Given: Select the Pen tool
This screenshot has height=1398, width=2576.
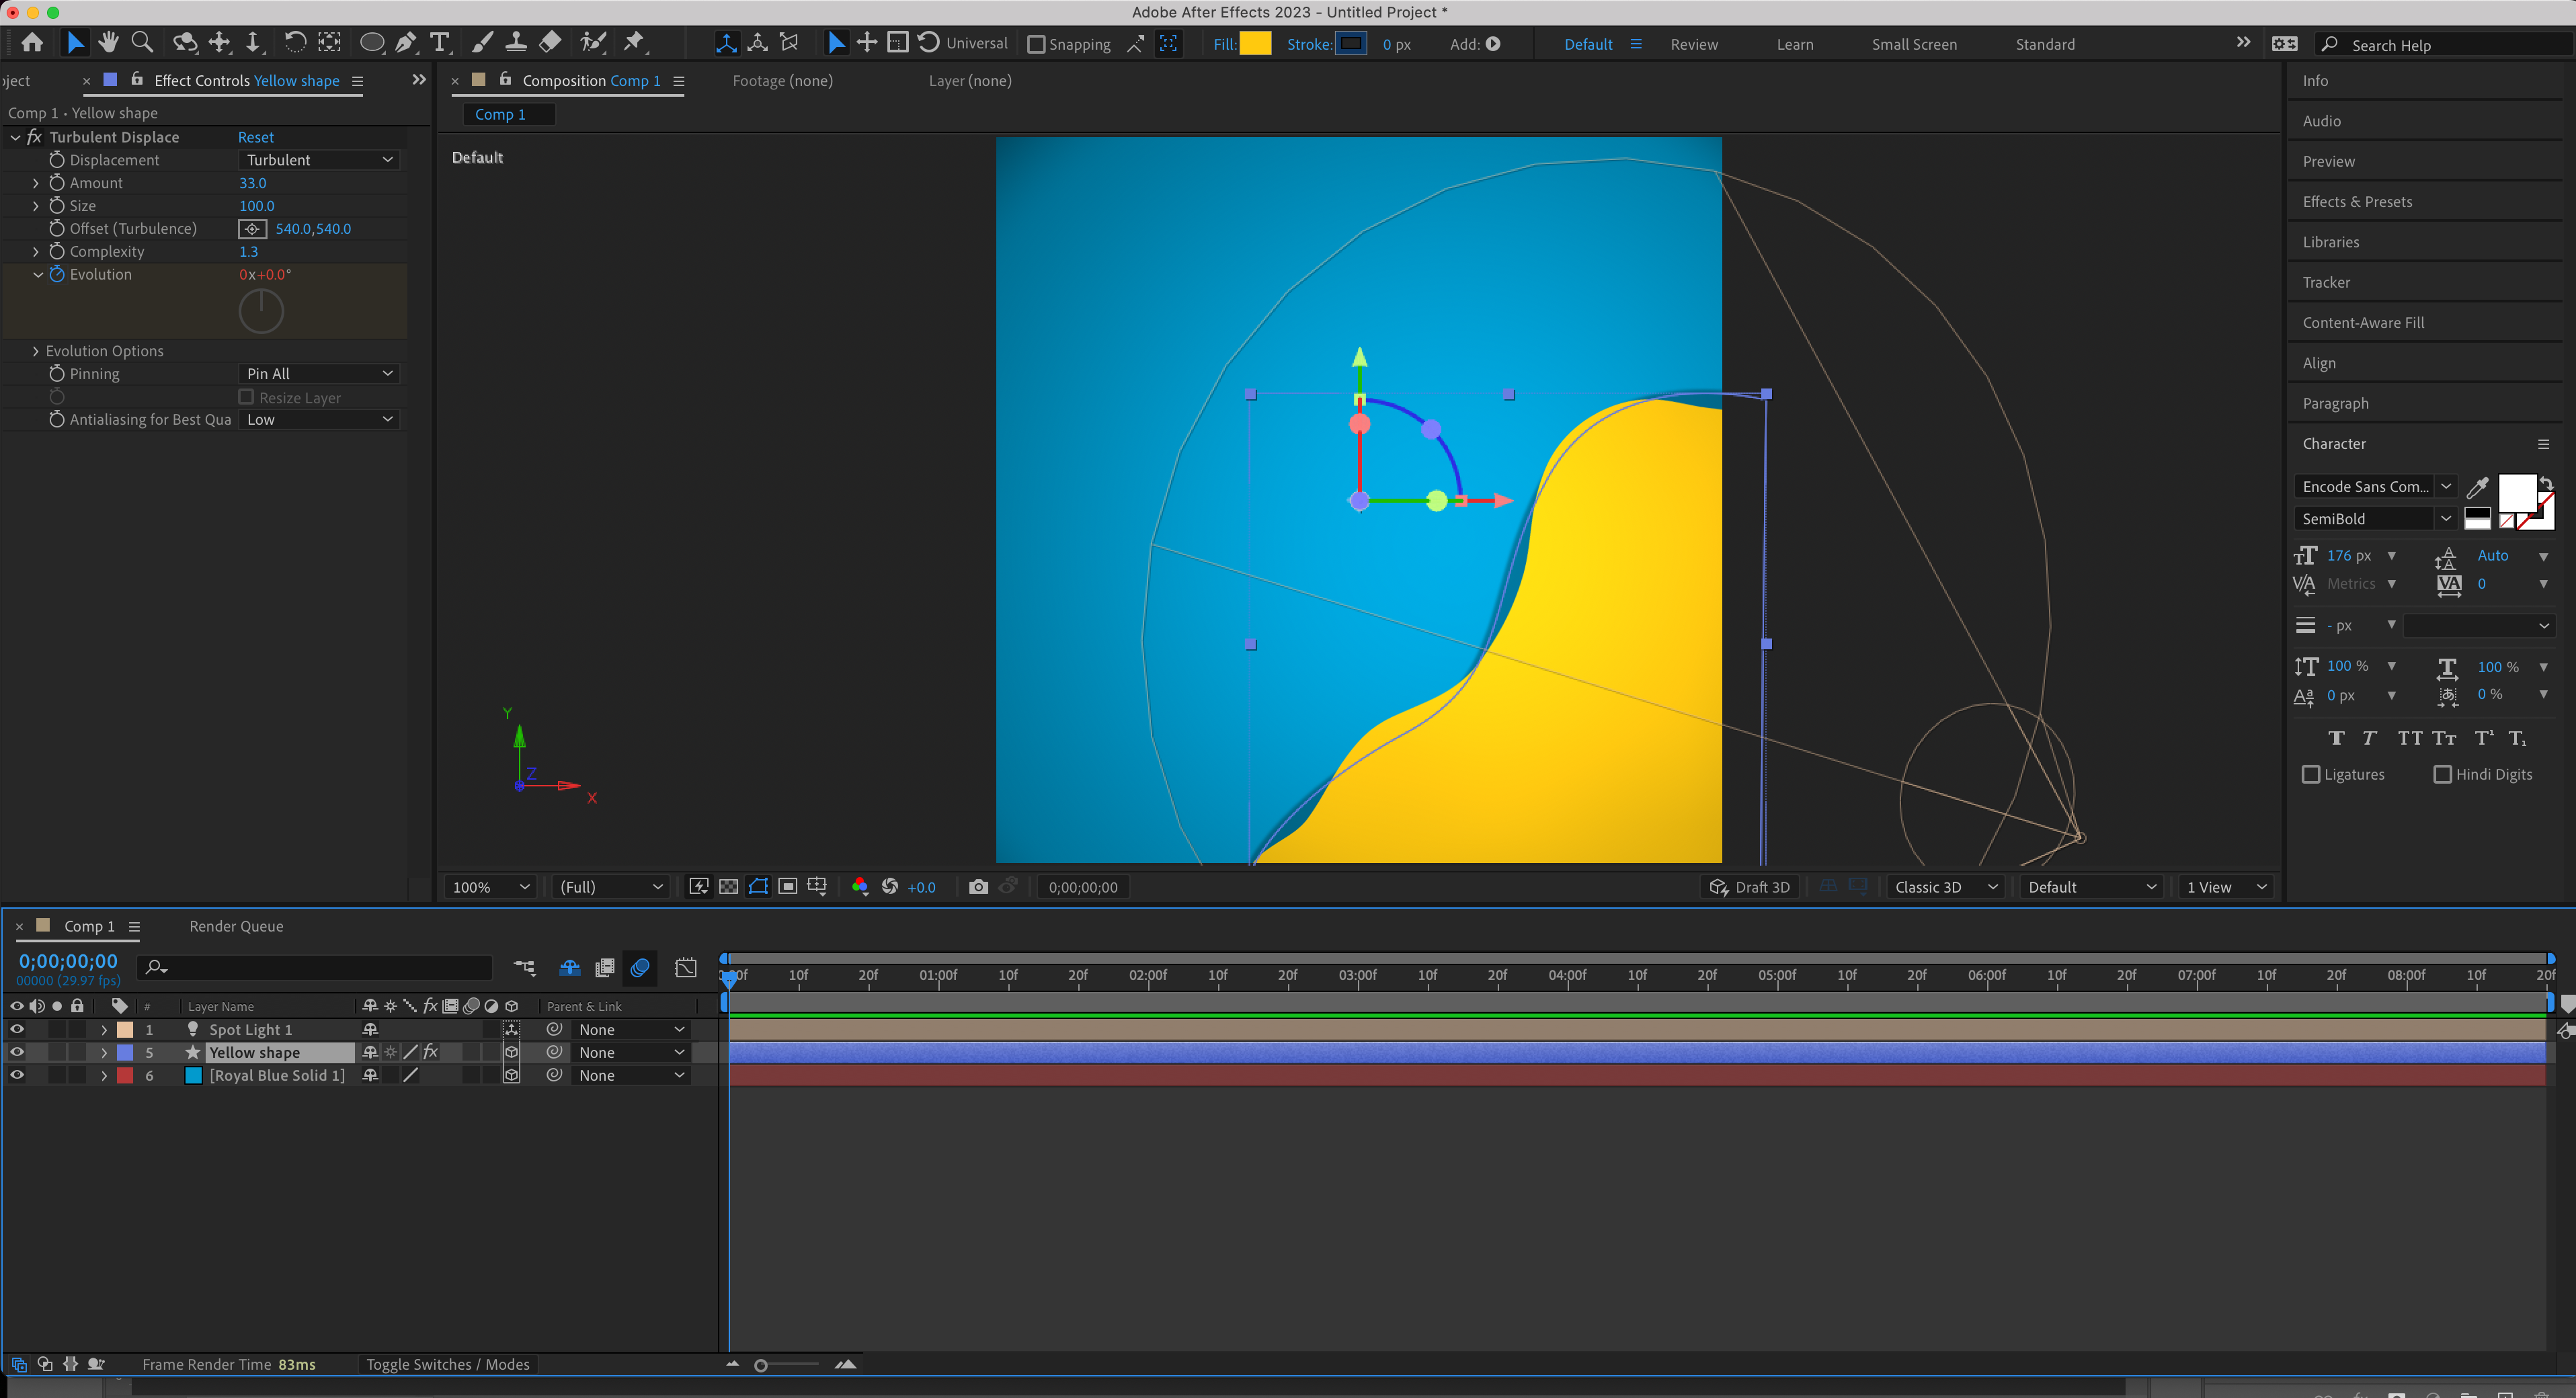Looking at the screenshot, I should click(406, 42).
